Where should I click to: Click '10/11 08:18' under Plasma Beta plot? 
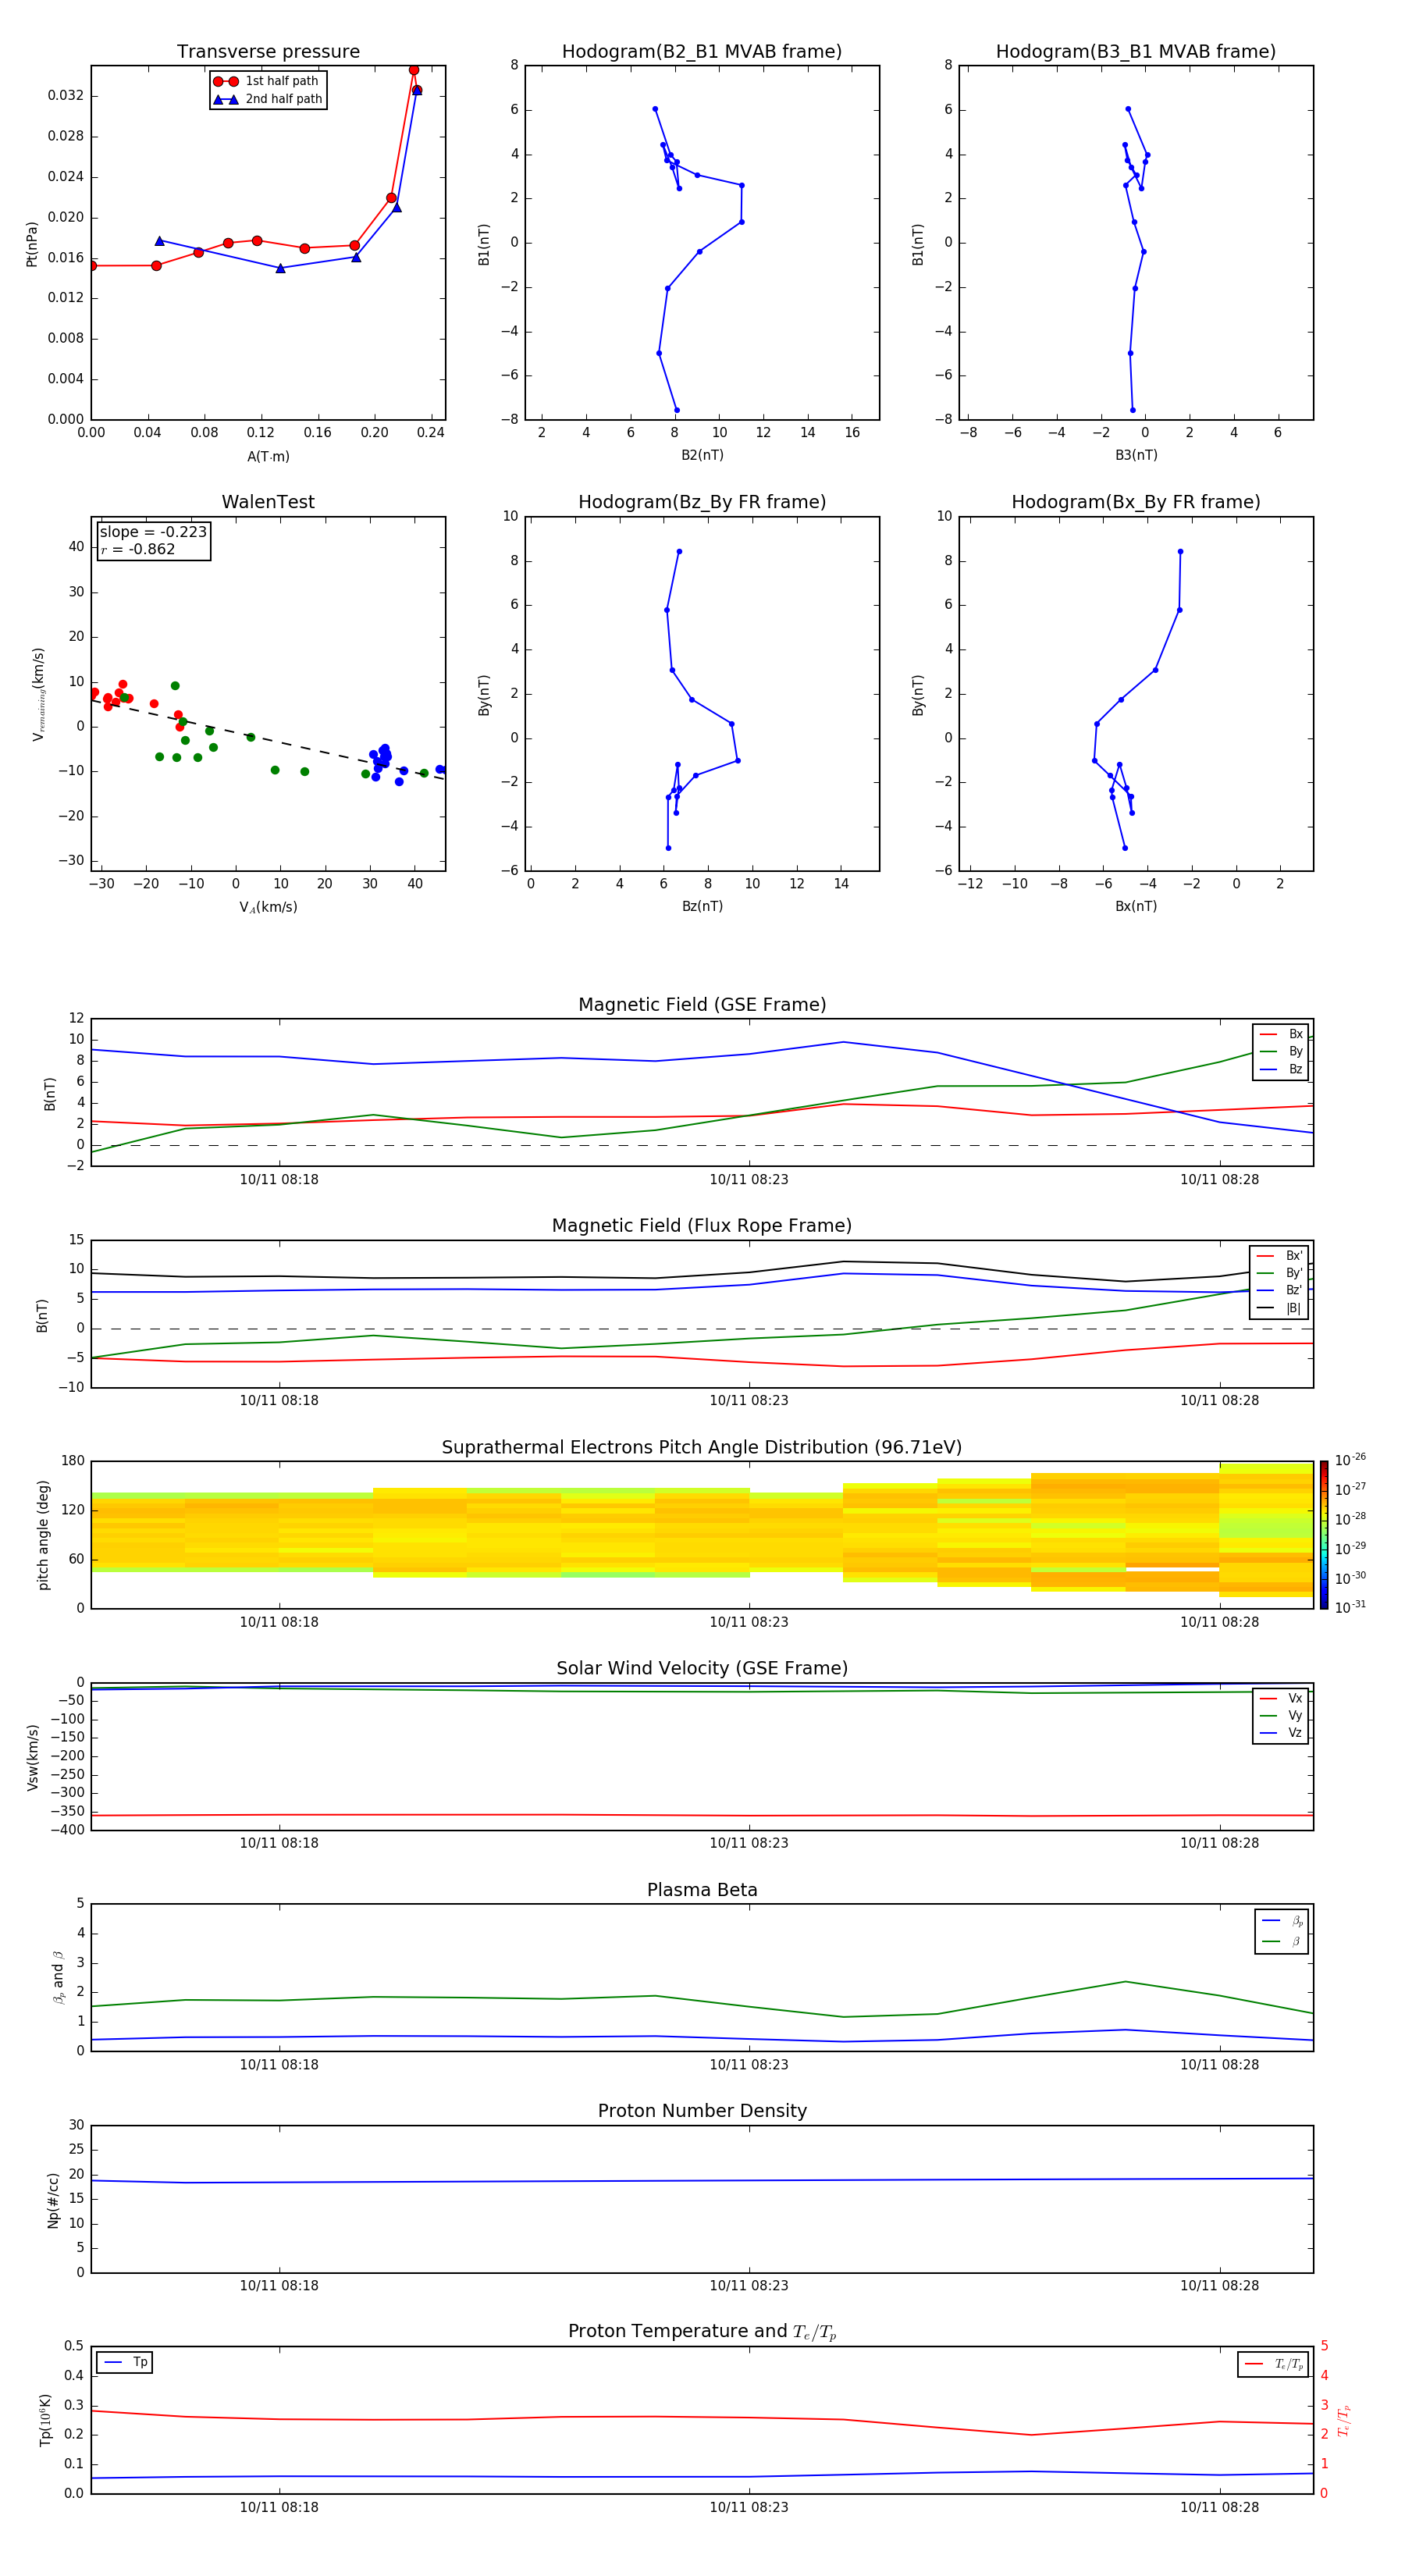point(279,2065)
